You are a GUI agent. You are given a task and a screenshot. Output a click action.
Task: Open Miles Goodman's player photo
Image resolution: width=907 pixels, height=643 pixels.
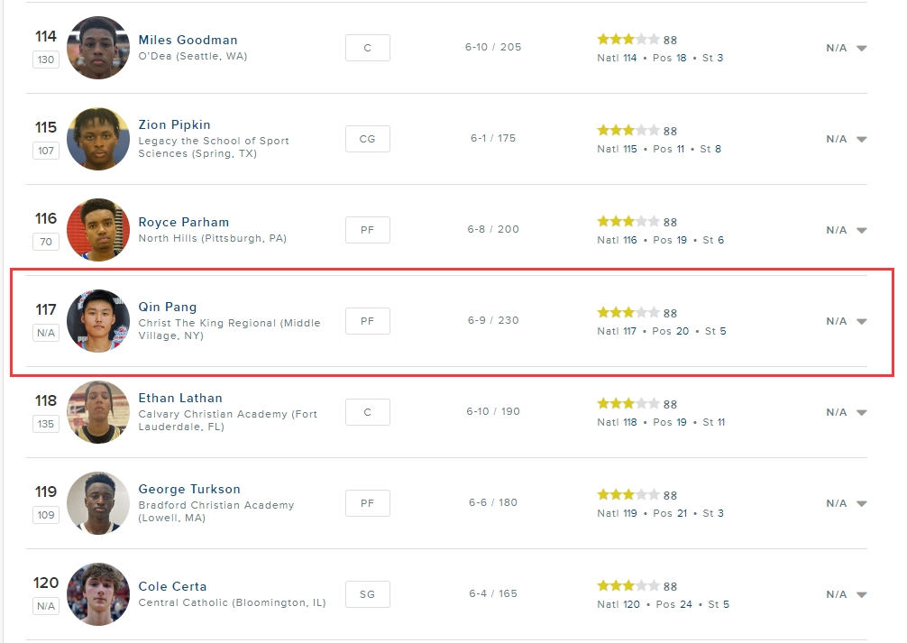(x=98, y=48)
